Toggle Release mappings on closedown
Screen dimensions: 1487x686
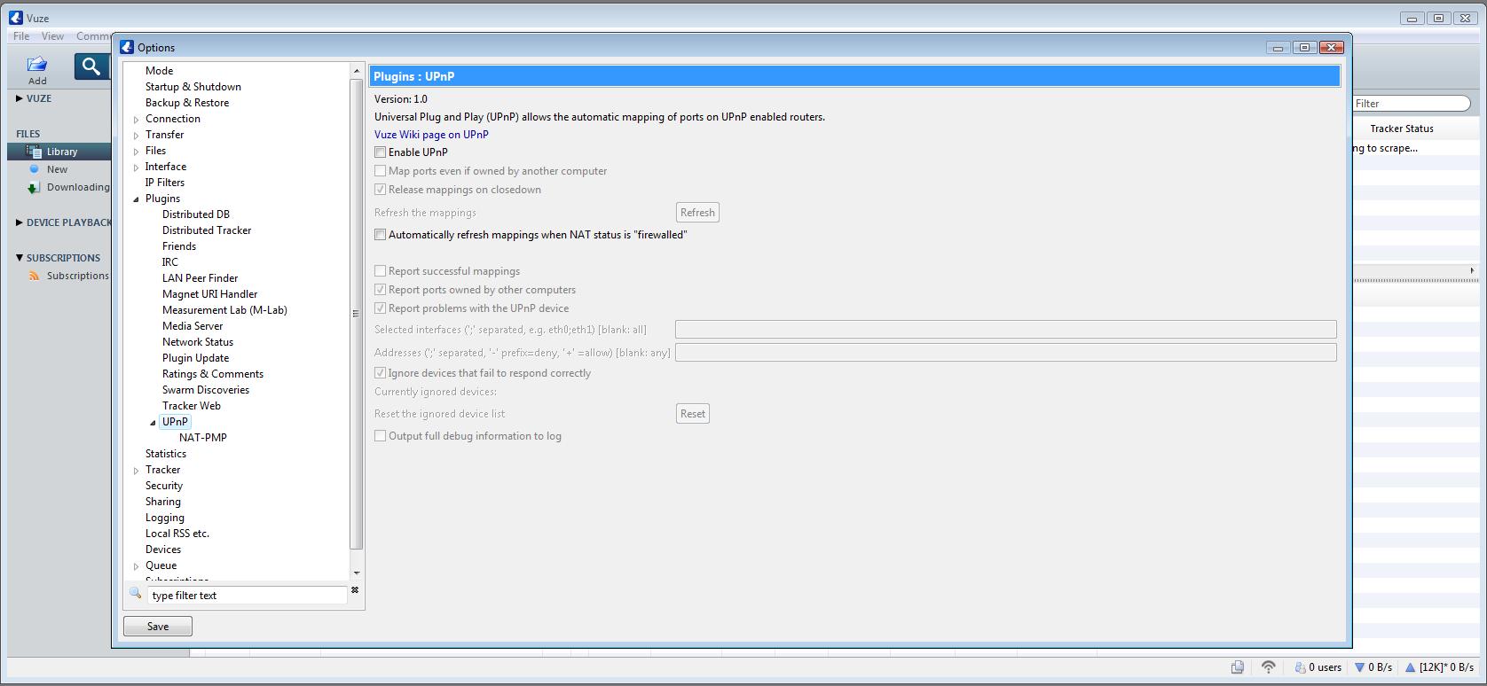[380, 190]
